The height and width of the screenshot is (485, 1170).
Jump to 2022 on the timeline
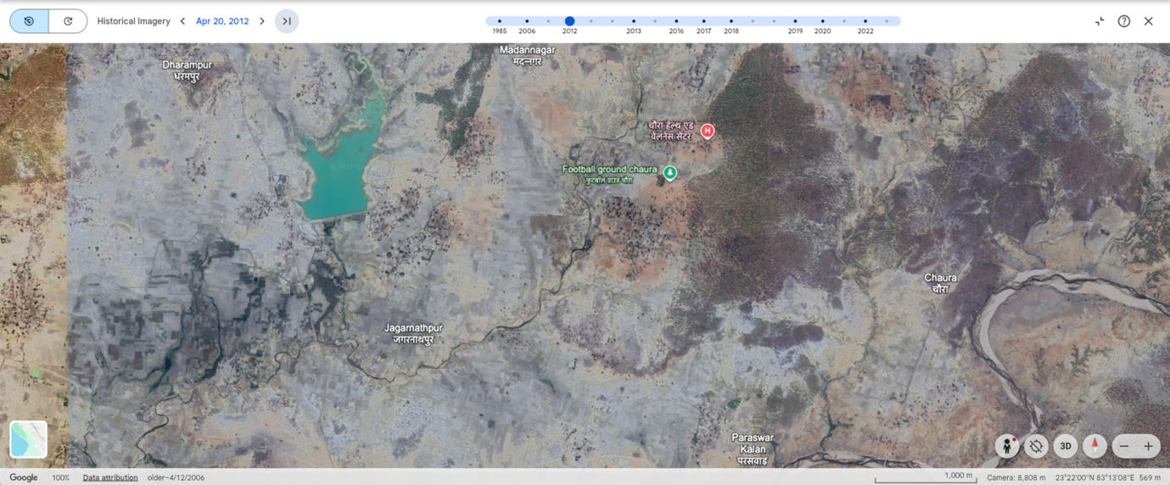click(x=865, y=21)
